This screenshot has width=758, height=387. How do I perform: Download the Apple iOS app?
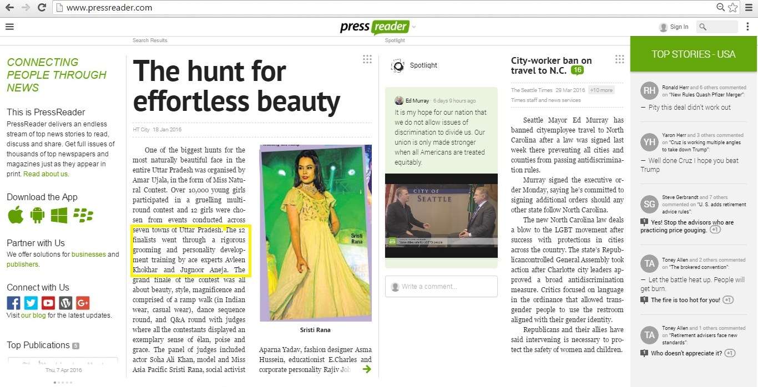(x=16, y=215)
